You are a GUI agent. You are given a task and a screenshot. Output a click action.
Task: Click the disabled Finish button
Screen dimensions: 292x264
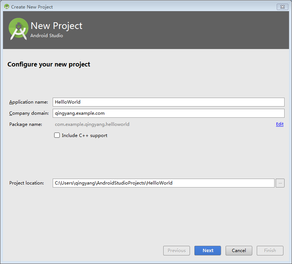270,251
